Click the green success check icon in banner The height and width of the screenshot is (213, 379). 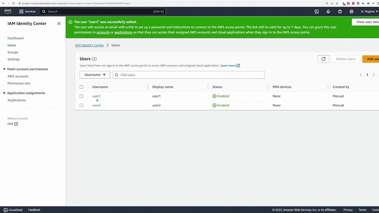(70, 22)
